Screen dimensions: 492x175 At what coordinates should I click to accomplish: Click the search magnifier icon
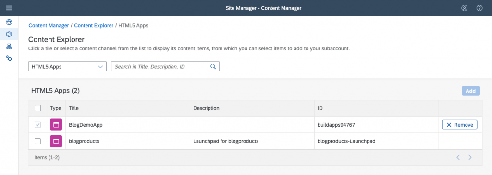(x=213, y=66)
